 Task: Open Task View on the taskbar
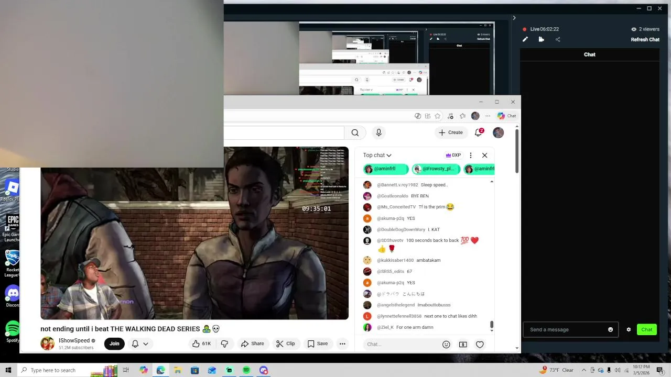(126, 370)
